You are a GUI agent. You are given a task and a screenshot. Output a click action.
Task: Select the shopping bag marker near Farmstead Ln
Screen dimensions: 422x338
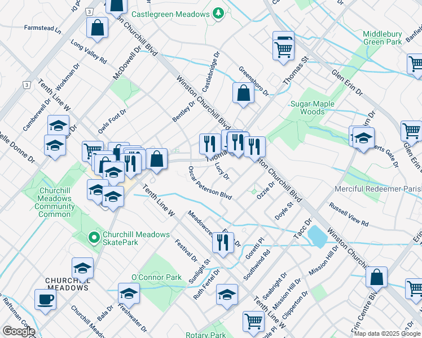click(x=98, y=29)
